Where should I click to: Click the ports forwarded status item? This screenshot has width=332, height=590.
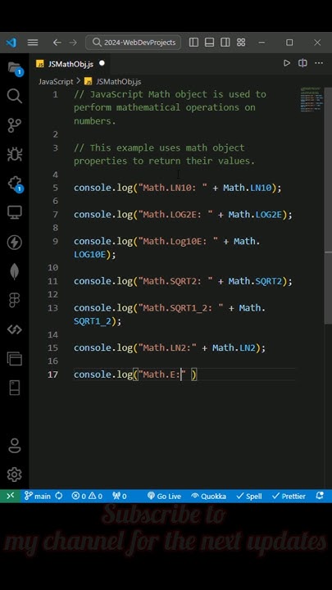pos(119,497)
